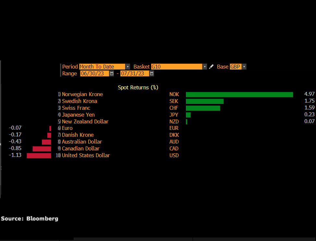Open the Base GBP currency dropdown arrow
The height and width of the screenshot is (241, 316).
[244, 67]
